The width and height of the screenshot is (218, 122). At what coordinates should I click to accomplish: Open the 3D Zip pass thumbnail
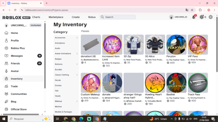(134, 44)
